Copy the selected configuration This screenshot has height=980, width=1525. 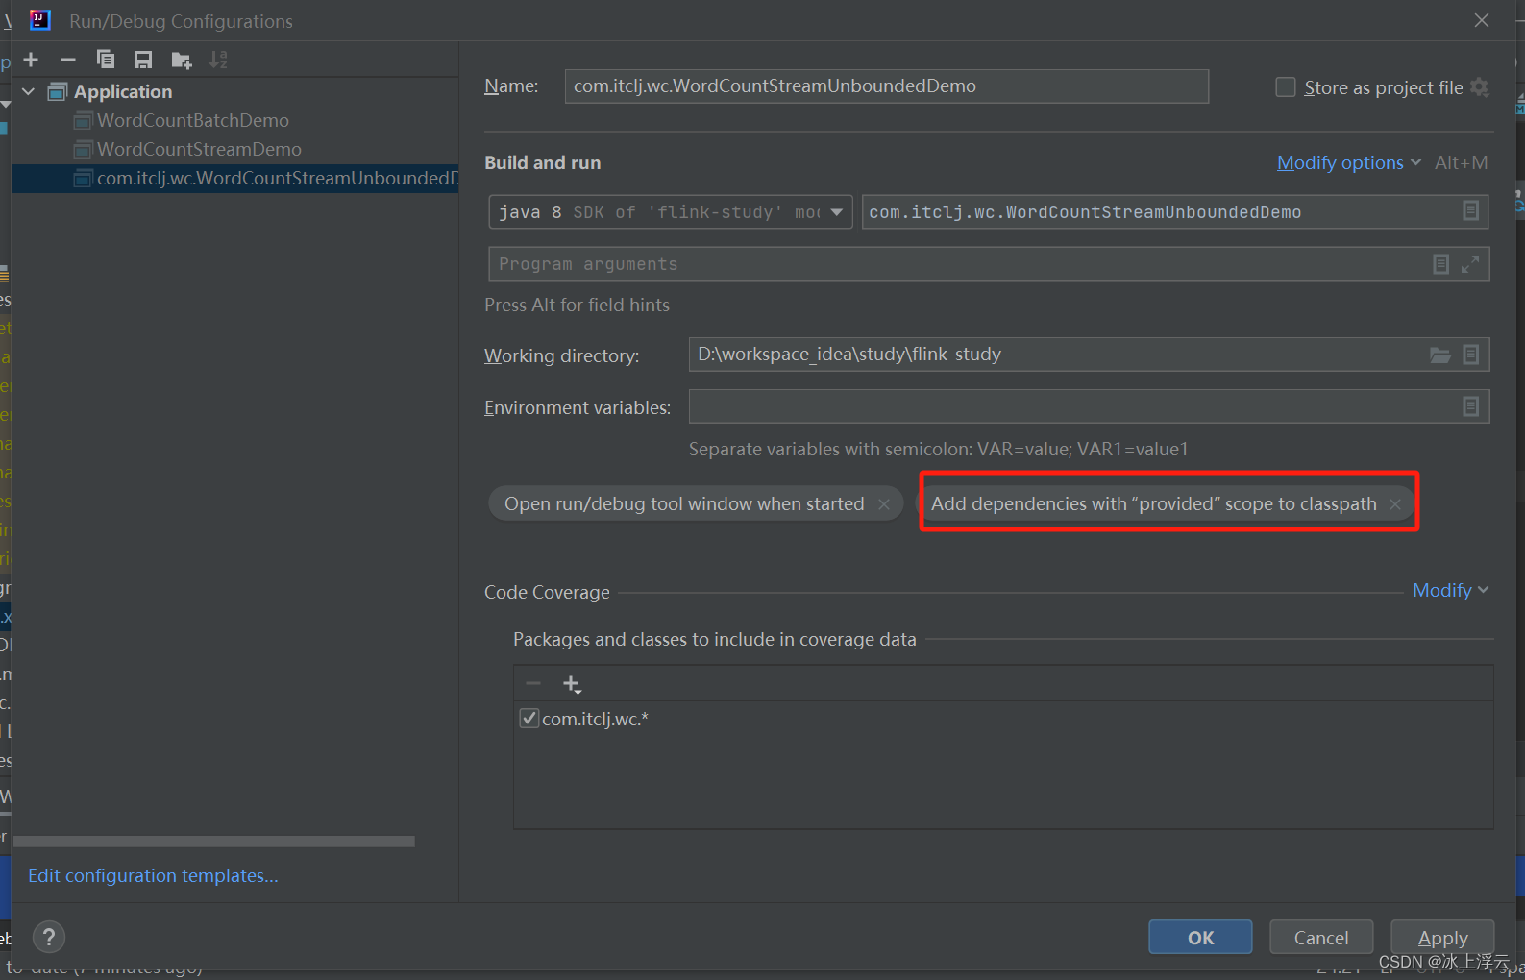(x=106, y=60)
